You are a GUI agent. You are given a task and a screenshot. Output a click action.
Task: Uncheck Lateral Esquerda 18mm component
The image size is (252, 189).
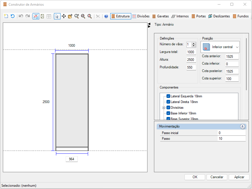tap(168, 96)
